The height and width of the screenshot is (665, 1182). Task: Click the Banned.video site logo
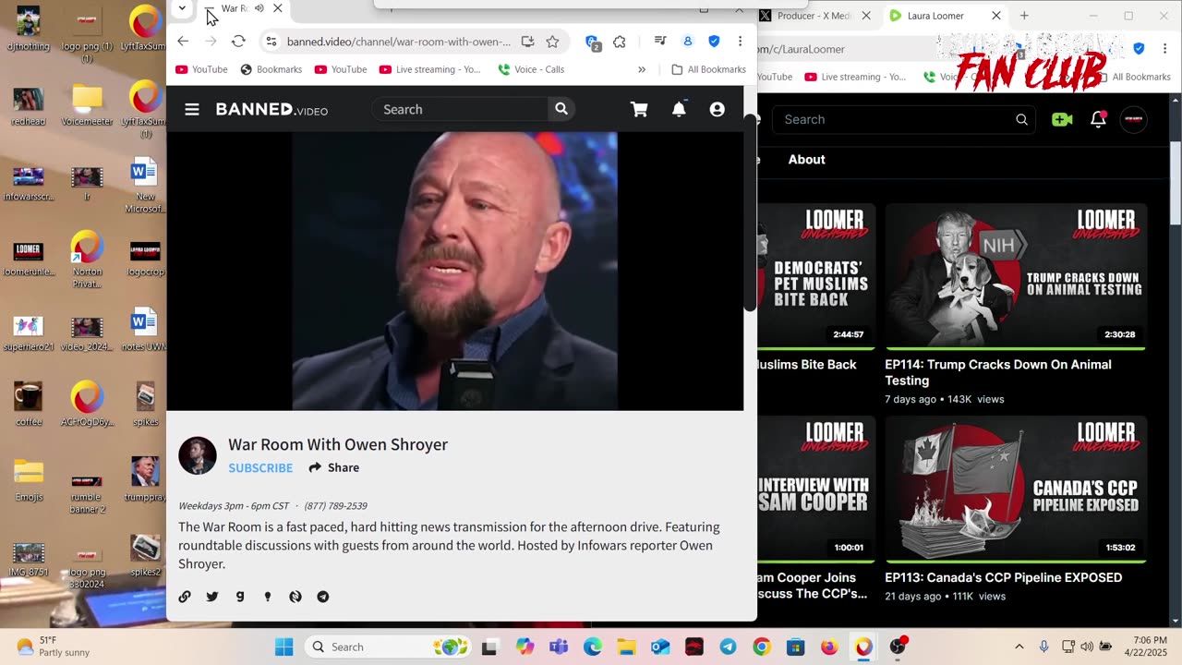[x=271, y=109]
